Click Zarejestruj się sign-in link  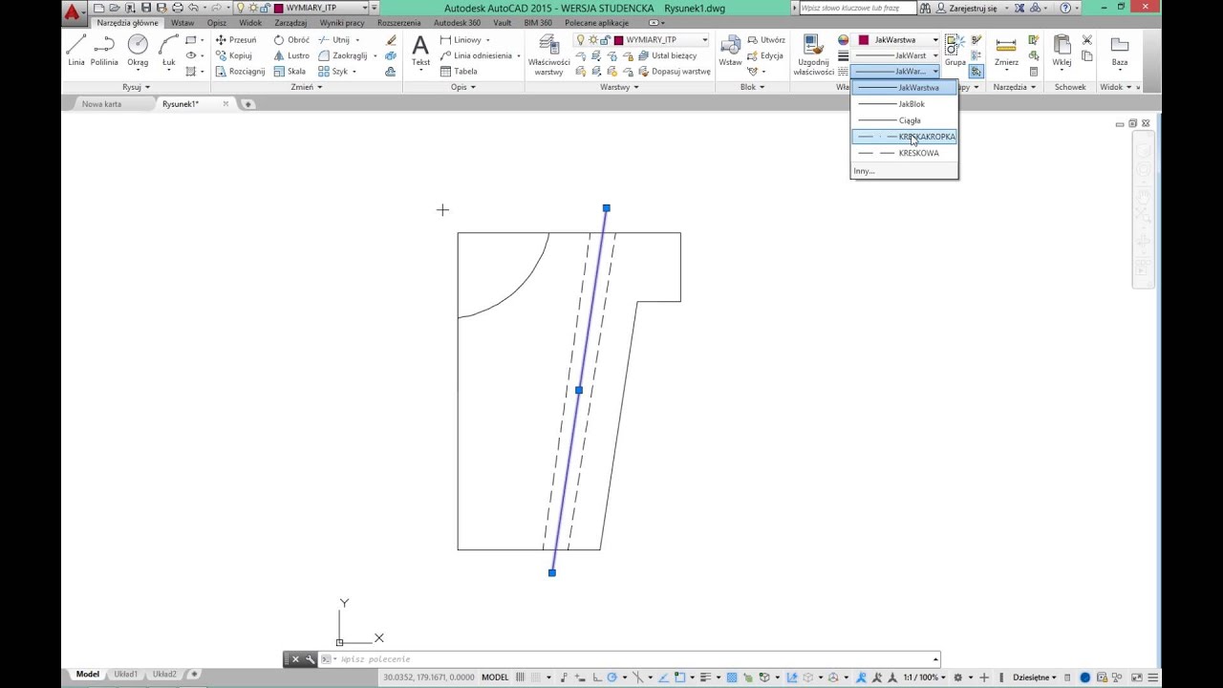965,8
